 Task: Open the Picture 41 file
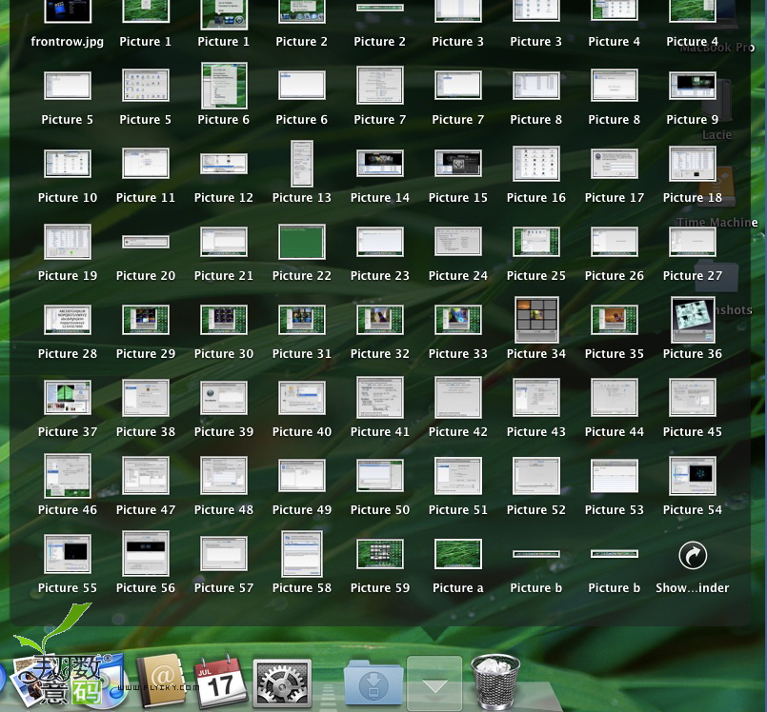point(380,398)
